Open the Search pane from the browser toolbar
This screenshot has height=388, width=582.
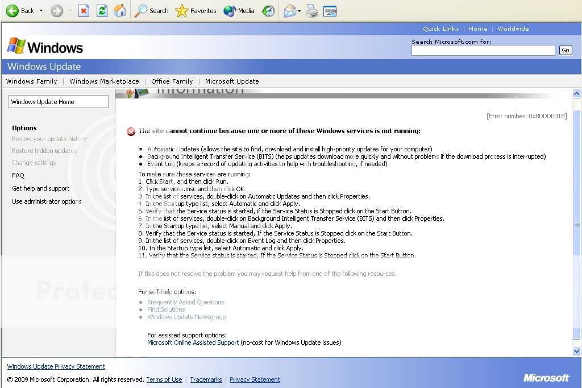point(151,11)
